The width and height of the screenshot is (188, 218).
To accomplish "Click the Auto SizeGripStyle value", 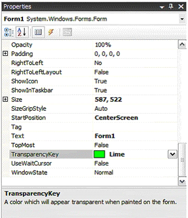I will pyautogui.click(x=101, y=109).
